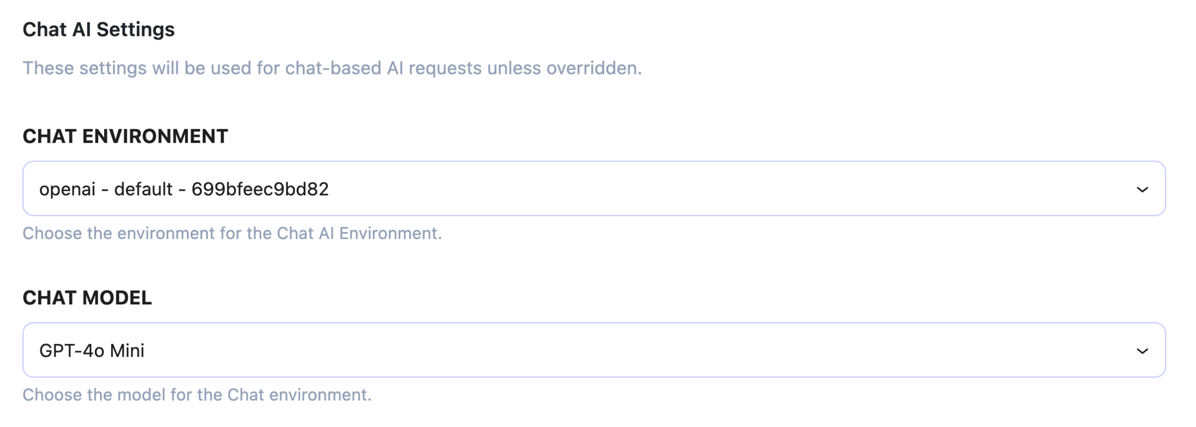The width and height of the screenshot is (1196, 427).
Task: Click the 'Chat AI Settings' heading
Action: point(99,29)
